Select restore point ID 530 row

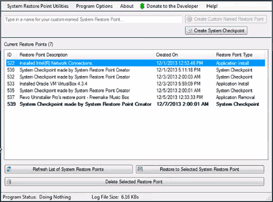click(136, 70)
